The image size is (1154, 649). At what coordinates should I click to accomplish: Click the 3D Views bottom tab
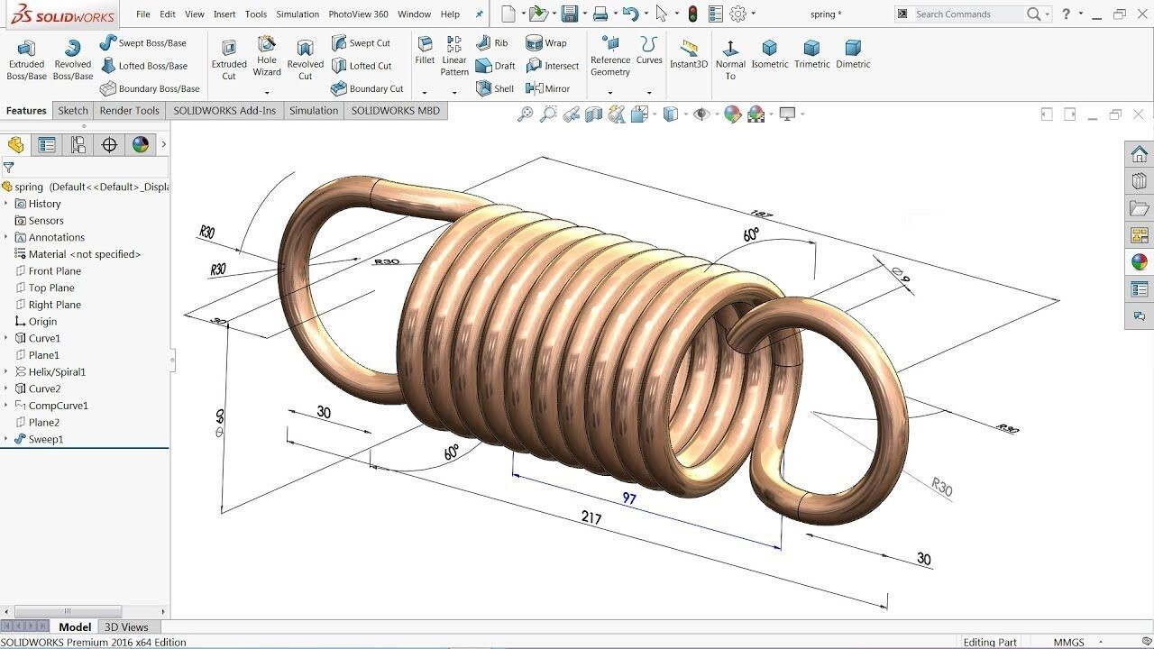pyautogui.click(x=126, y=627)
